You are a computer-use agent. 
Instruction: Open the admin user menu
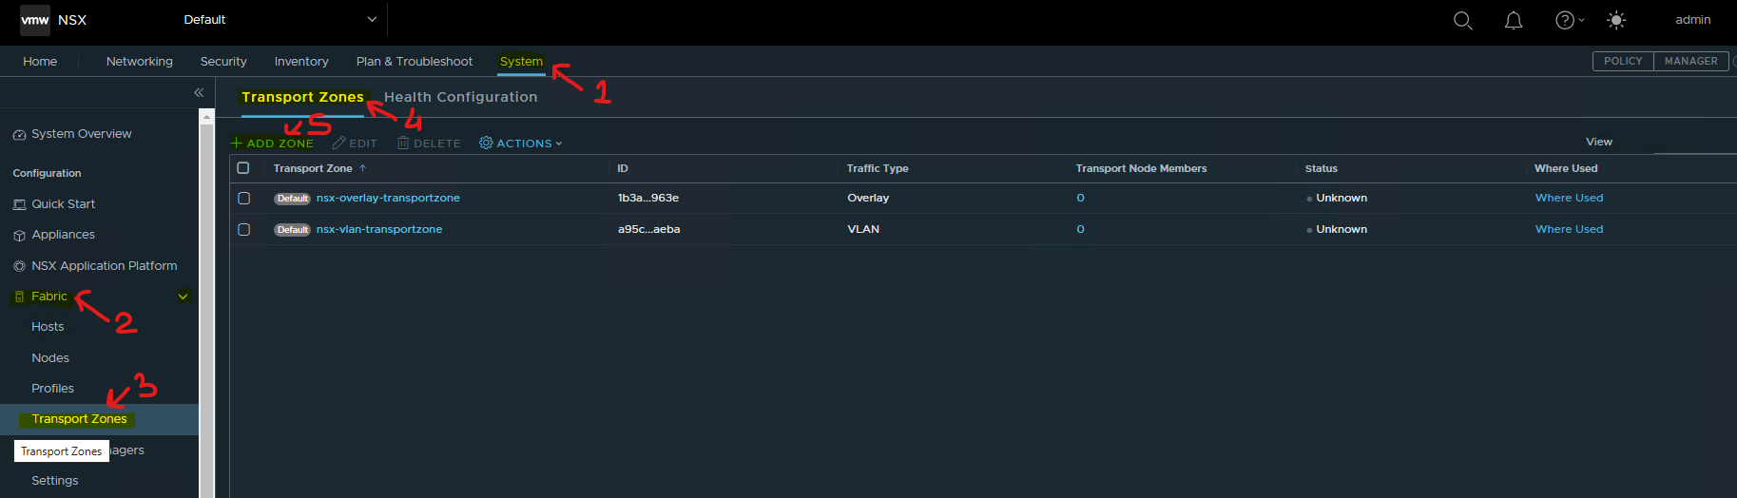(1692, 20)
